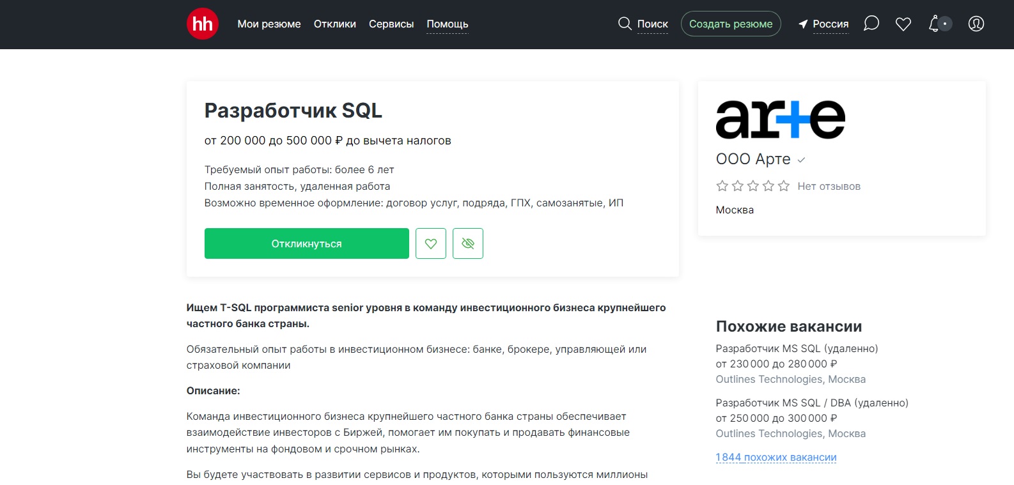Click the verified checkmark next to ООО Арте

(801, 160)
